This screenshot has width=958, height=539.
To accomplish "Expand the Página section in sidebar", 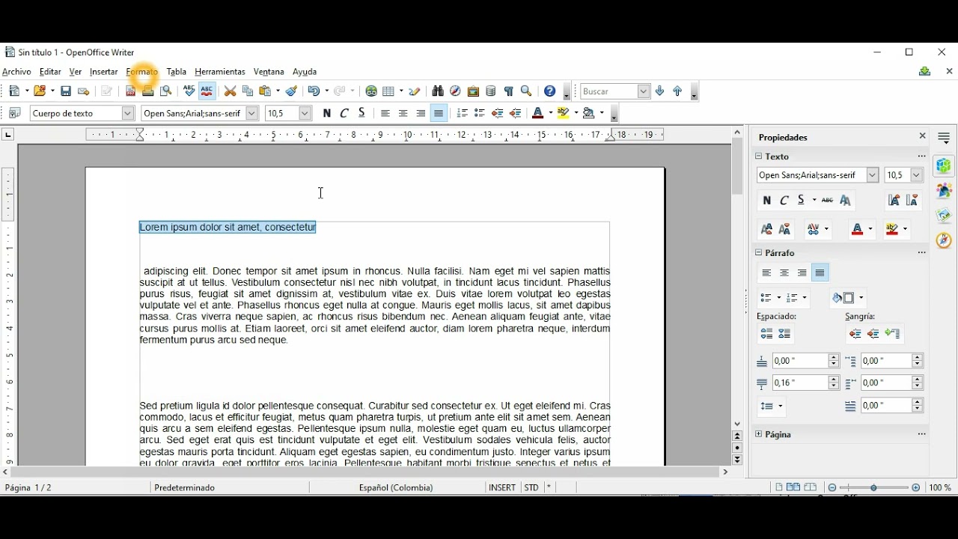I will pos(759,434).
